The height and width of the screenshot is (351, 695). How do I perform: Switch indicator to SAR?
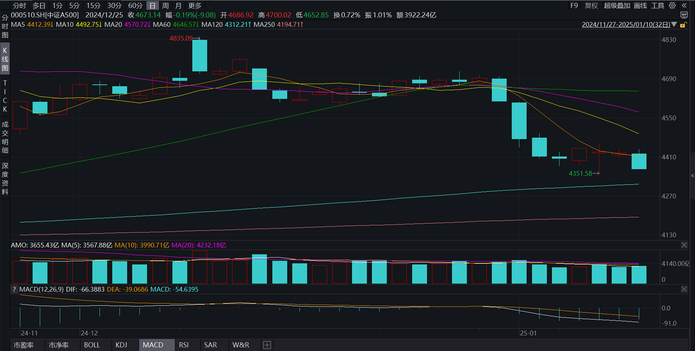210,345
